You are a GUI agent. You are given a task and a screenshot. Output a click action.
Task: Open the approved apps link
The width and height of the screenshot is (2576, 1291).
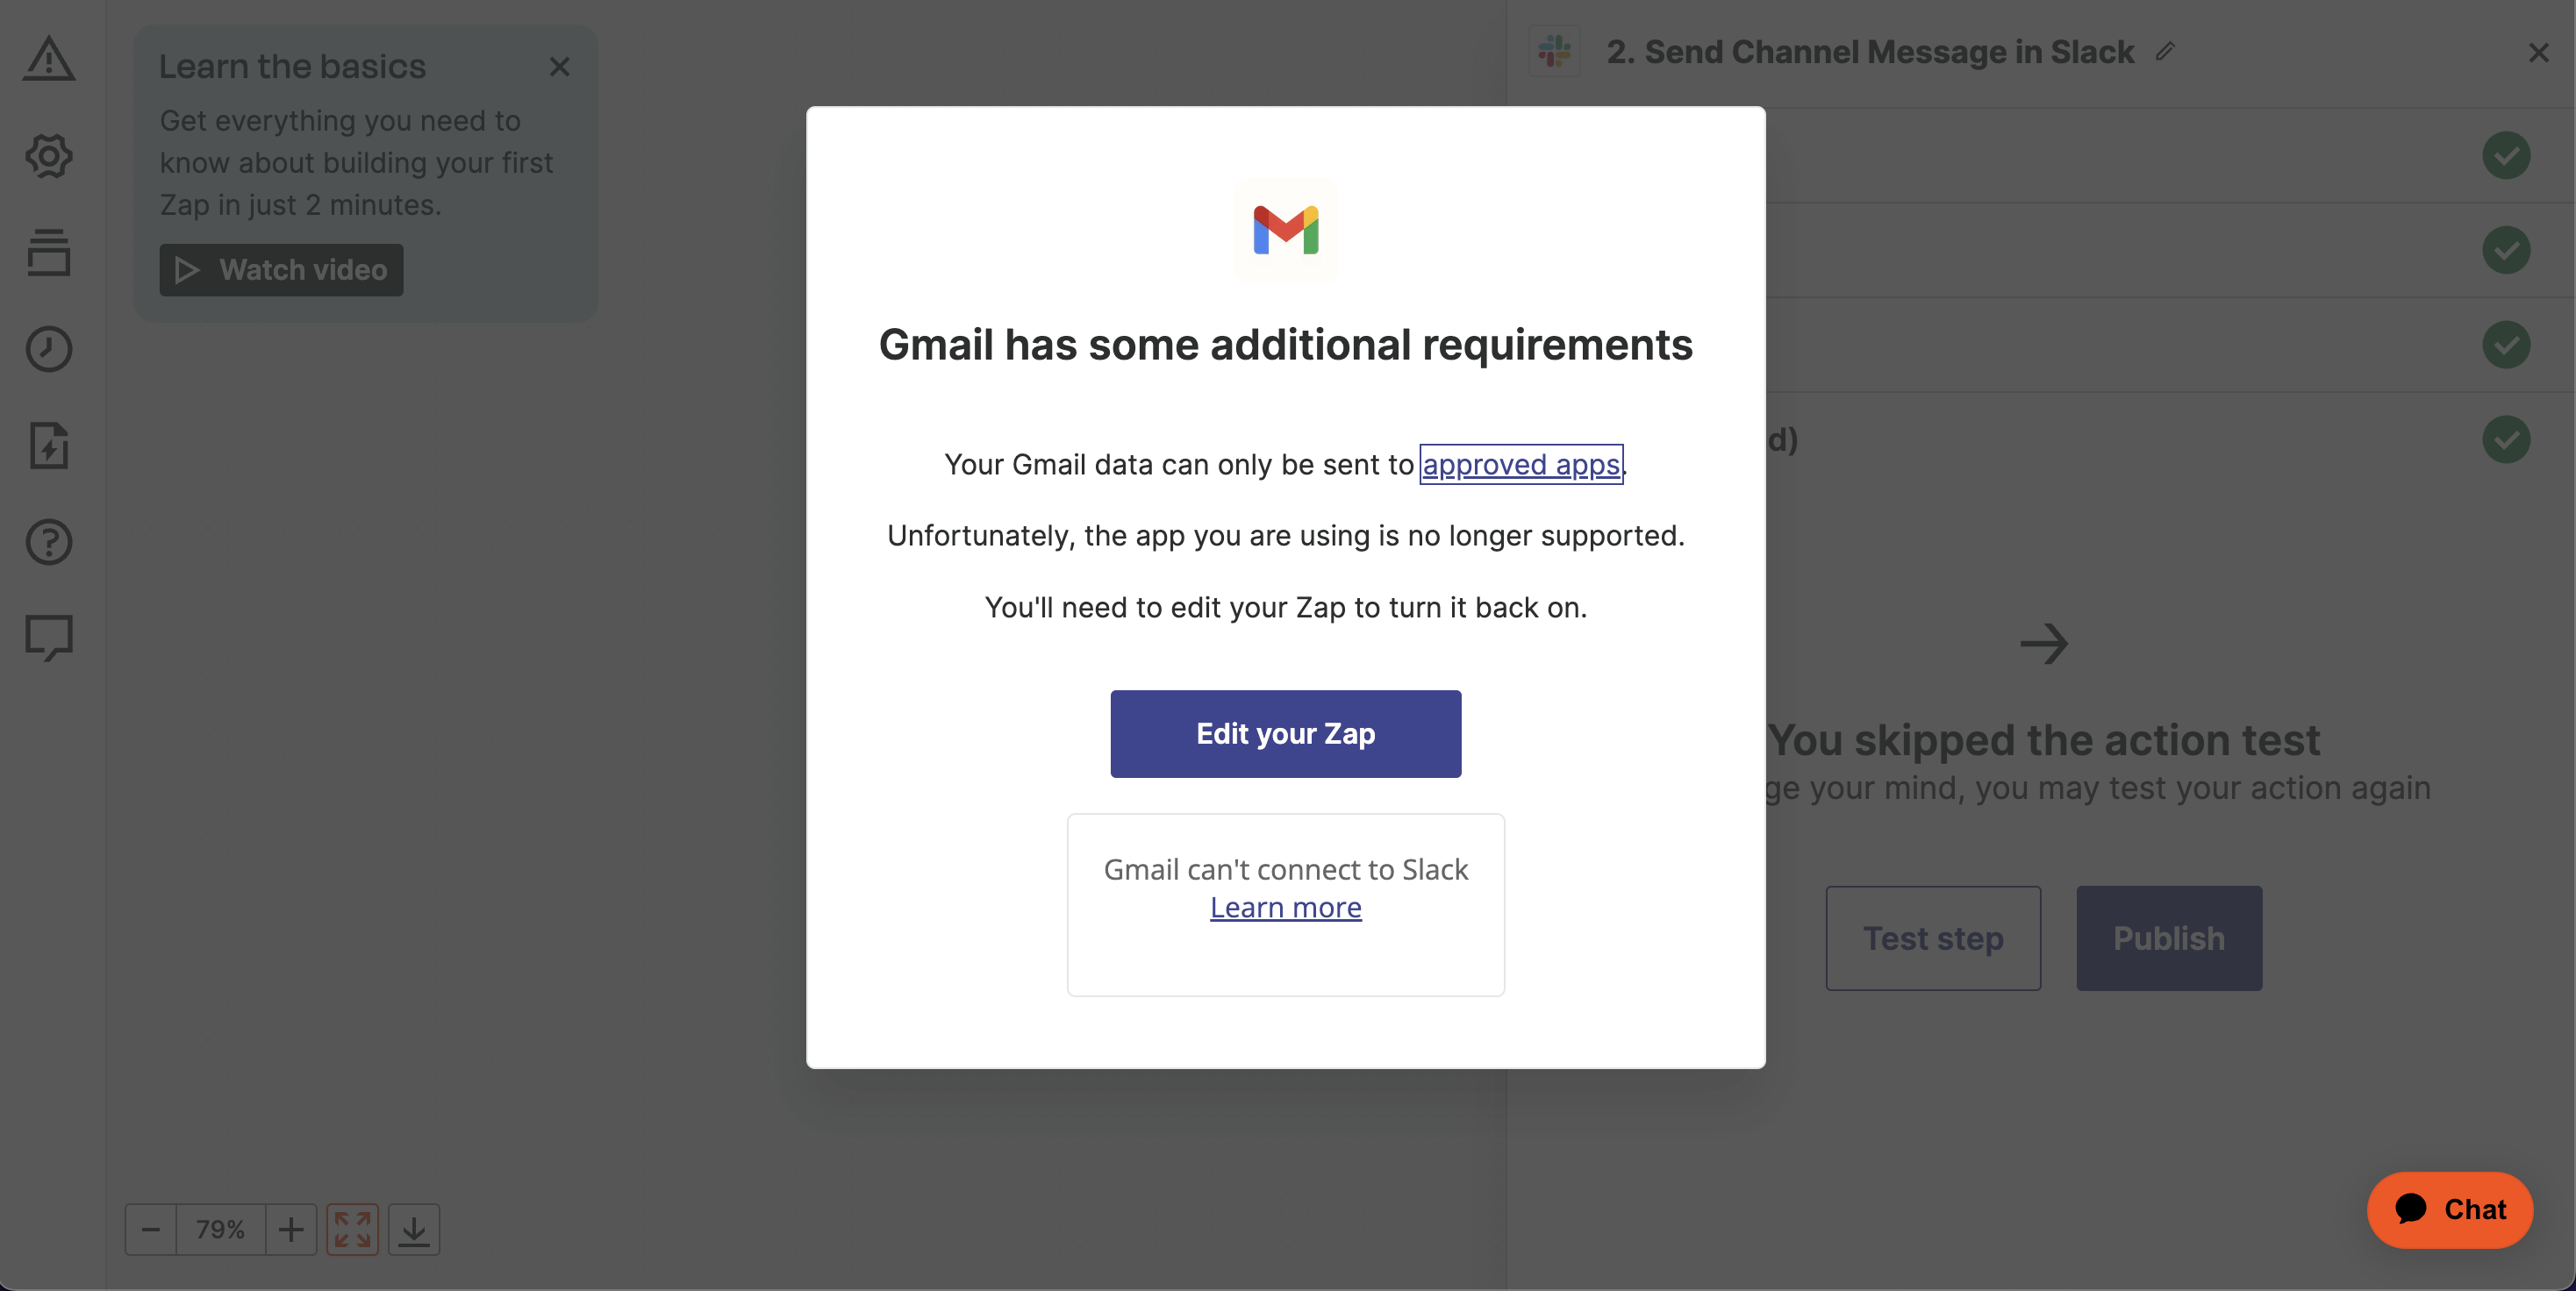pyautogui.click(x=1520, y=465)
